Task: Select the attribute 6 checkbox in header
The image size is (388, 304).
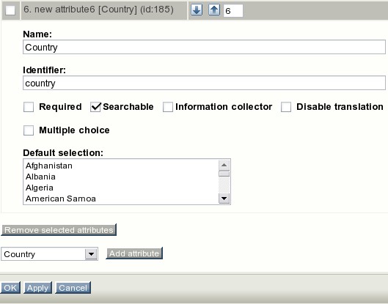Action: (x=10, y=10)
